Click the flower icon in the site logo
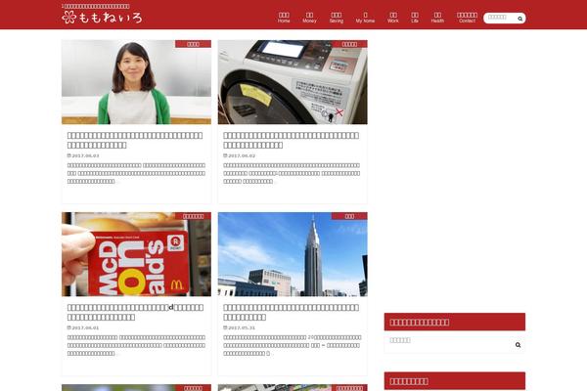The width and height of the screenshot is (587, 391). 68,18
